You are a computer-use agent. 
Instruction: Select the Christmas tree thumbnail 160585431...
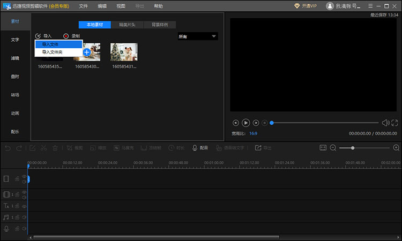[x=124, y=52]
